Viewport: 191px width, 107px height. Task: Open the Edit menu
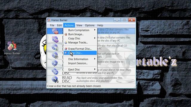[59, 25]
